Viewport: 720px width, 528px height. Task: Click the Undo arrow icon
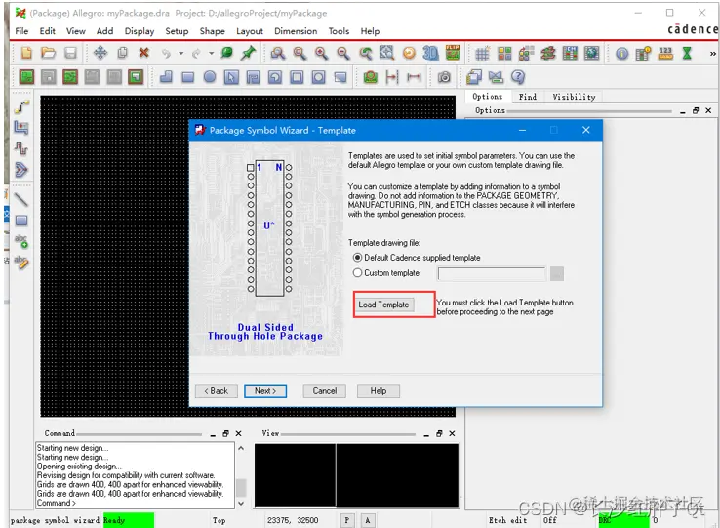pos(166,54)
